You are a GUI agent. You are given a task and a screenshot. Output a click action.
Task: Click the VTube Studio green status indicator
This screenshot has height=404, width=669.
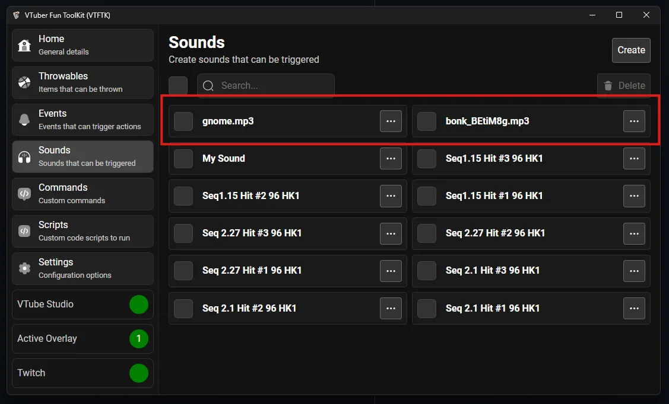139,304
